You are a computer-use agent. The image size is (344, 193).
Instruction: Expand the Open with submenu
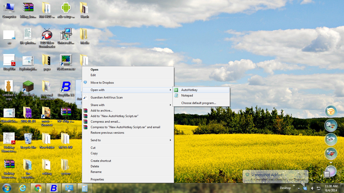[x=128, y=90]
